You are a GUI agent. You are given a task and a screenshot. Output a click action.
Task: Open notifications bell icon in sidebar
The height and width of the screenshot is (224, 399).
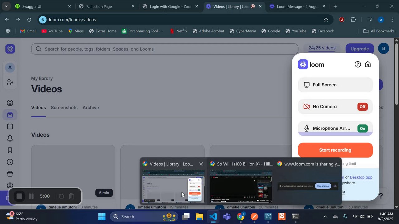(x=10, y=138)
